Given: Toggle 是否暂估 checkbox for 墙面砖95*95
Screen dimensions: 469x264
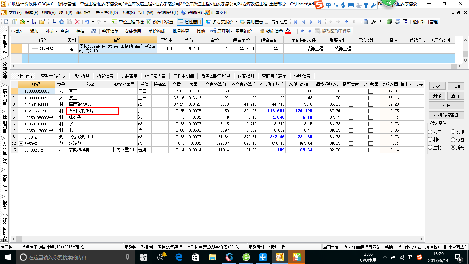Looking at the screenshot, I should pyautogui.click(x=351, y=104).
